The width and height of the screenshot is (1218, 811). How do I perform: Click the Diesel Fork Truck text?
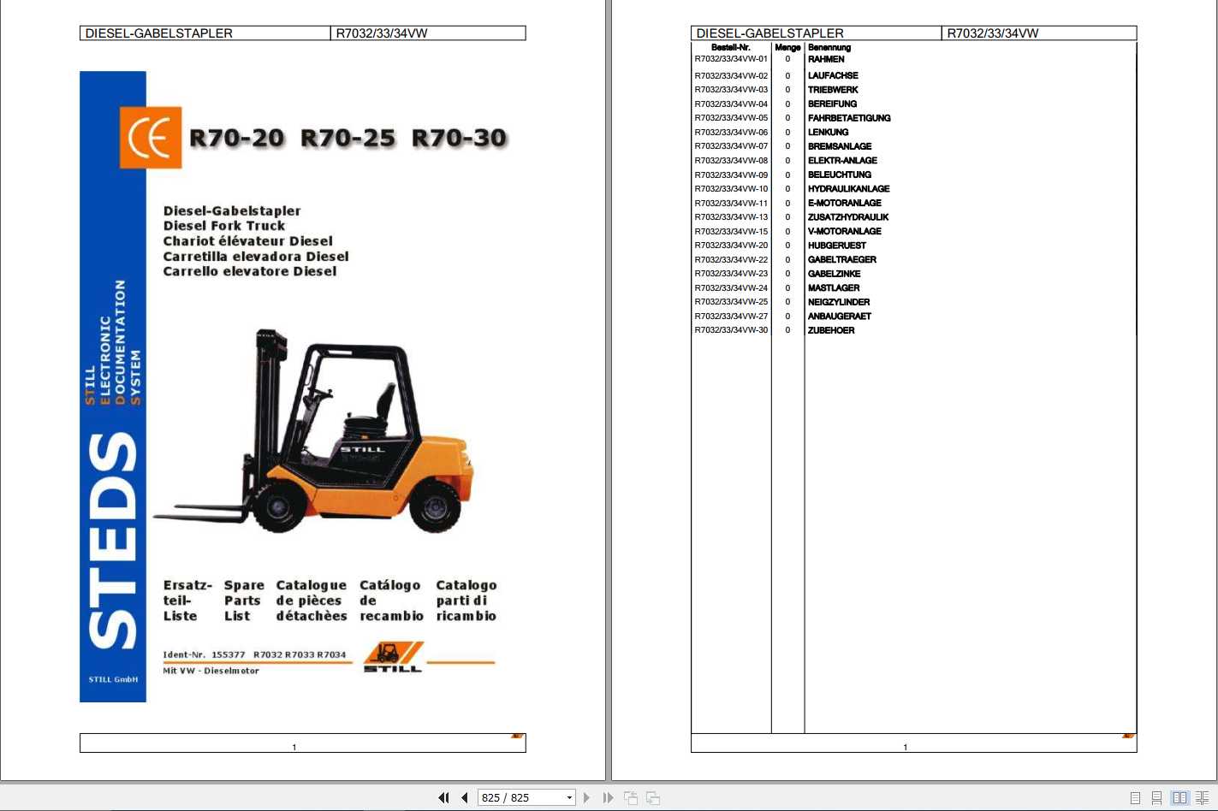[x=224, y=226]
